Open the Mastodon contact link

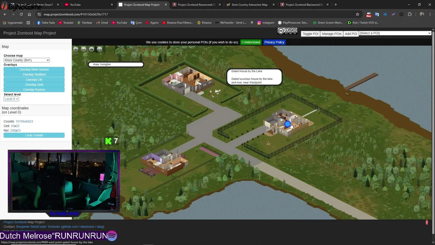(x=88, y=227)
